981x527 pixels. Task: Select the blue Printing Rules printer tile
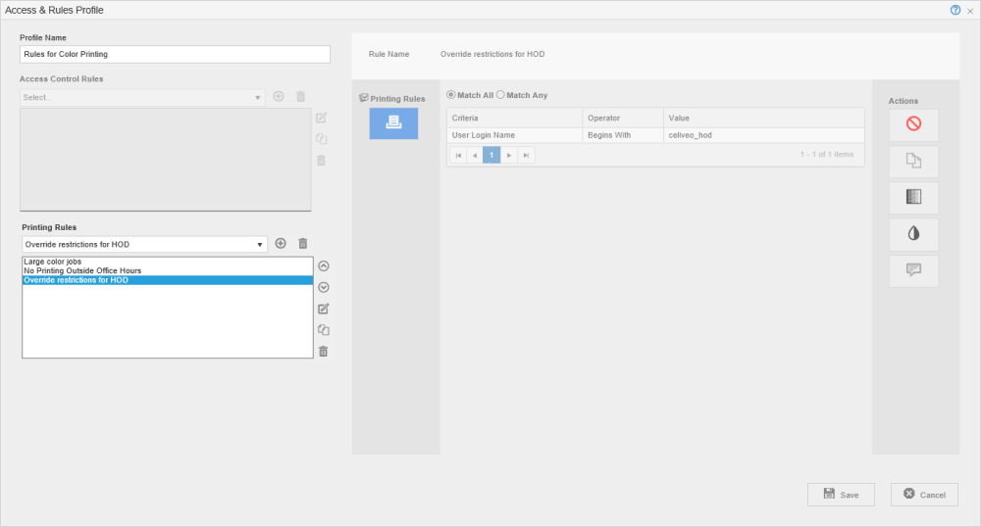(393, 123)
